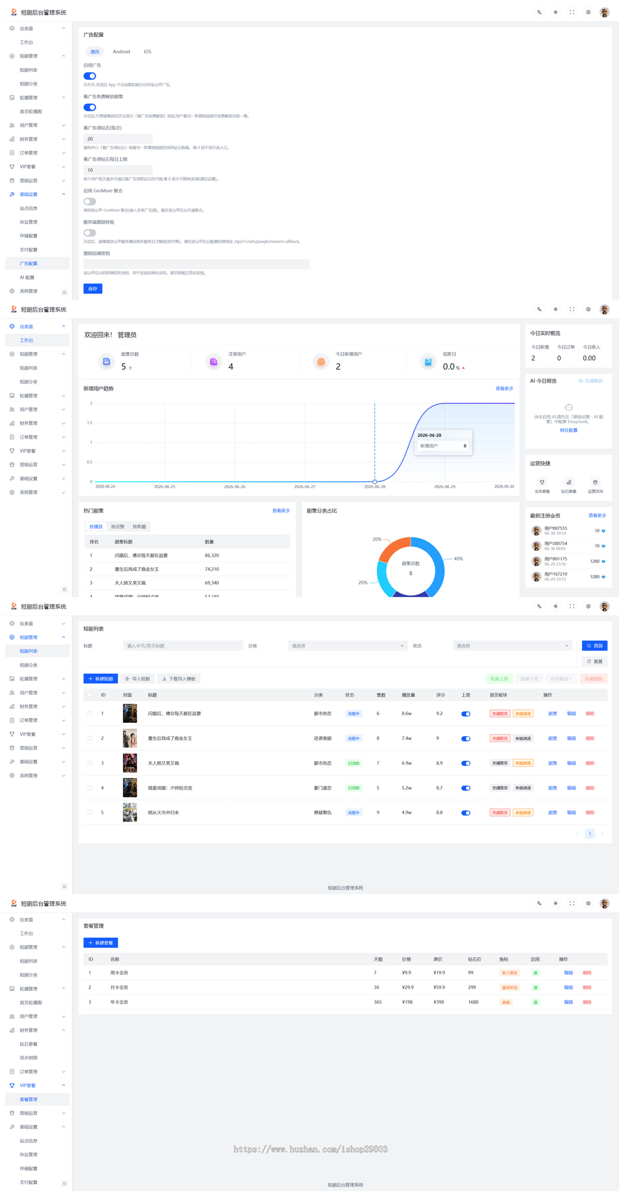622x1194 pixels.
Task: Open the 状态 请选择 dropdown in 短剧列表
Action: click(512, 646)
